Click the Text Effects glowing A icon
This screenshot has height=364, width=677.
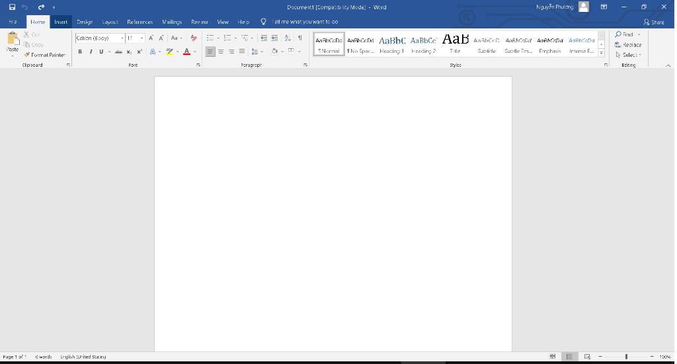point(153,52)
